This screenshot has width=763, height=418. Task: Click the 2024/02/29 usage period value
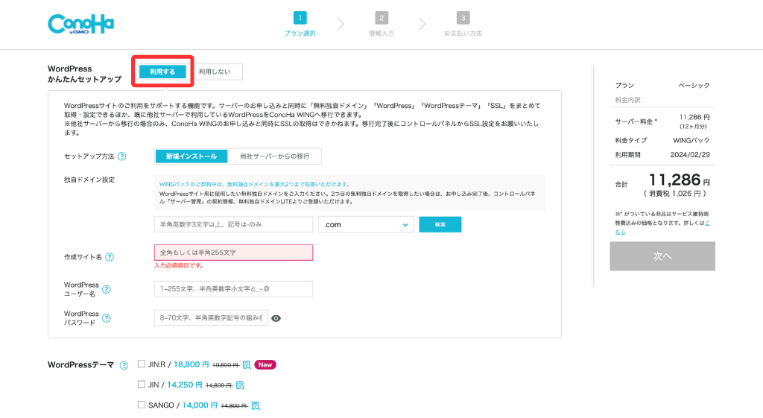pos(690,155)
